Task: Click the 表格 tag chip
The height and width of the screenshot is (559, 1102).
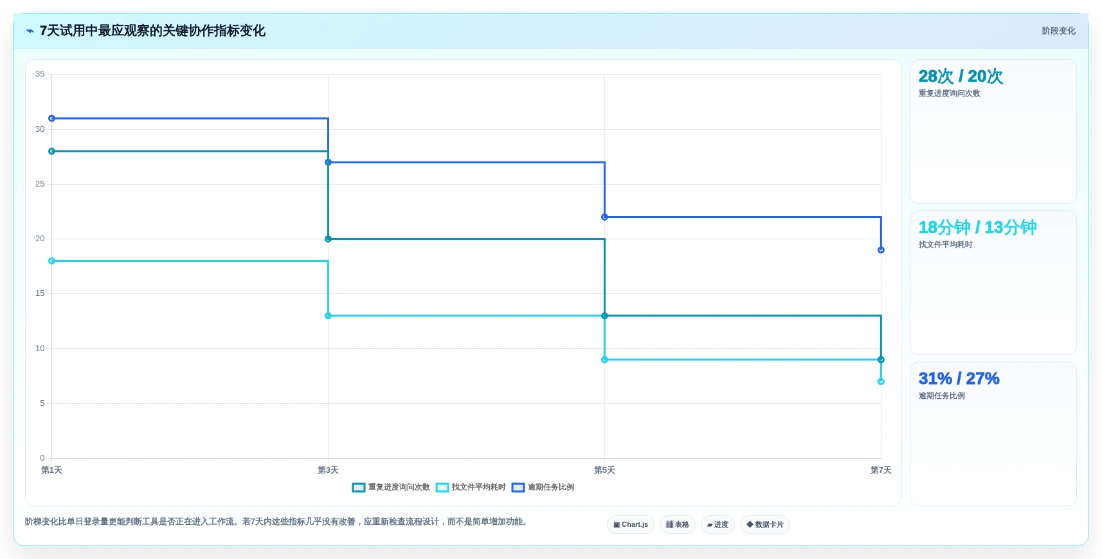Action: [678, 525]
